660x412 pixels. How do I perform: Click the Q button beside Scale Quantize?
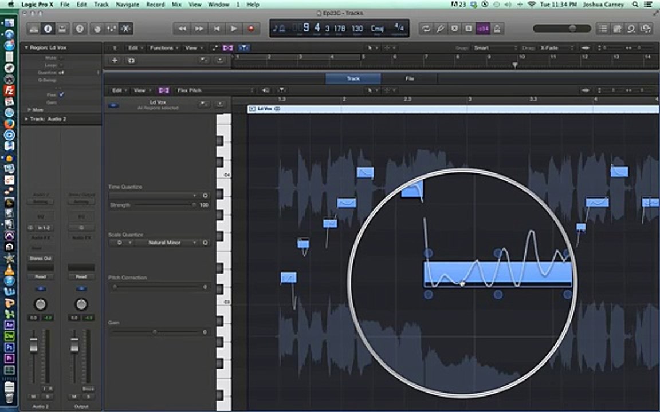(x=205, y=243)
